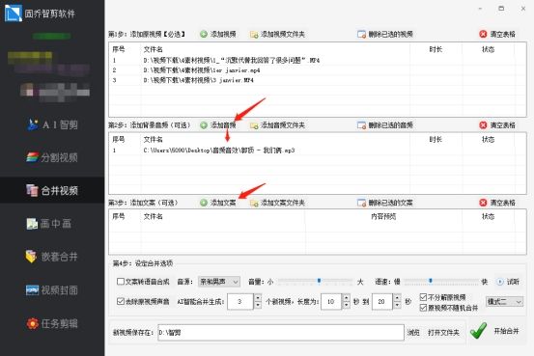Select the audio row 我们俩.mp3
534x356 pixels.
[317, 151]
